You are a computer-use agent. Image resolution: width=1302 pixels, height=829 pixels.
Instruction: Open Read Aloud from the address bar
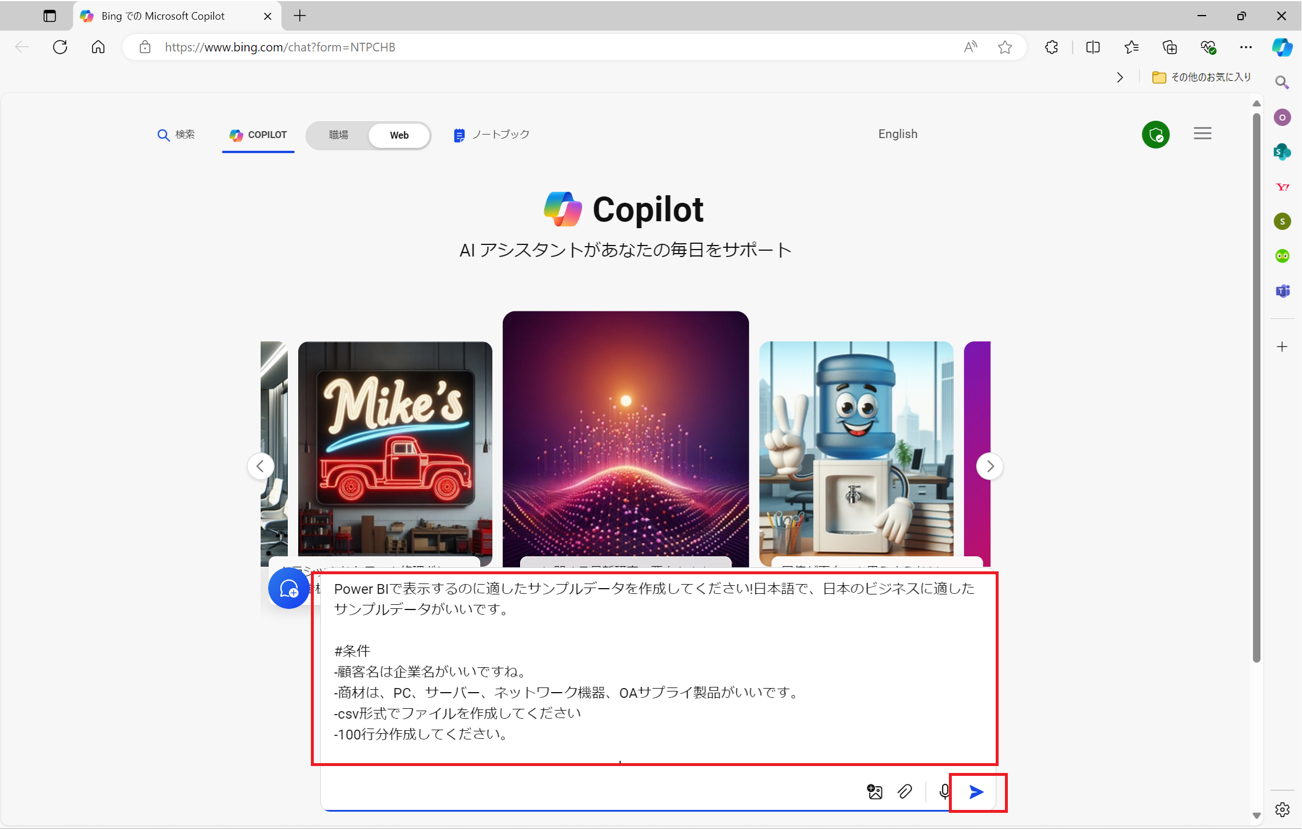point(971,47)
